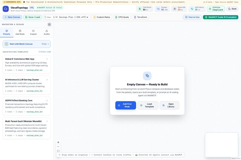Fit view using the fullscreen canvas icon
Viewport: 241px width, 160px height.
click(58, 151)
